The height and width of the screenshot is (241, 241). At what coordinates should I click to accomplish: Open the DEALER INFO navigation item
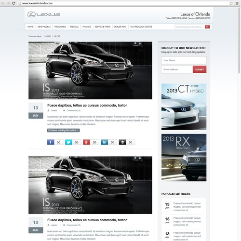coord(120,27)
